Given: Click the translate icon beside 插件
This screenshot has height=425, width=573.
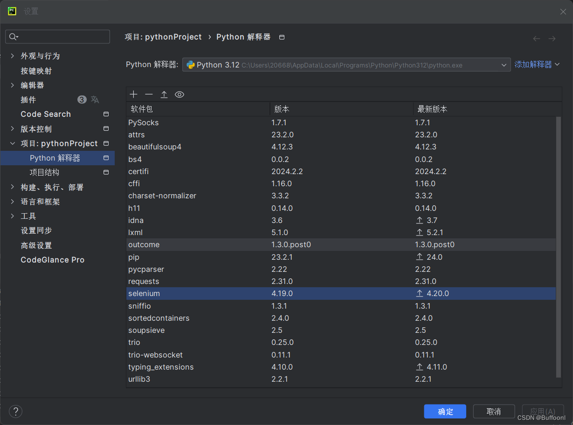Looking at the screenshot, I should pyautogui.click(x=95, y=100).
